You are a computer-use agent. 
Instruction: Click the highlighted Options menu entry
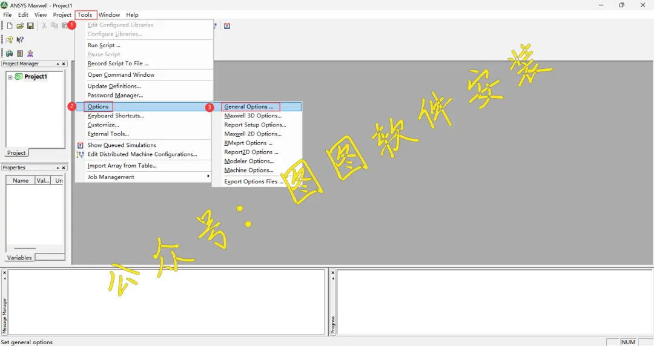(144, 106)
